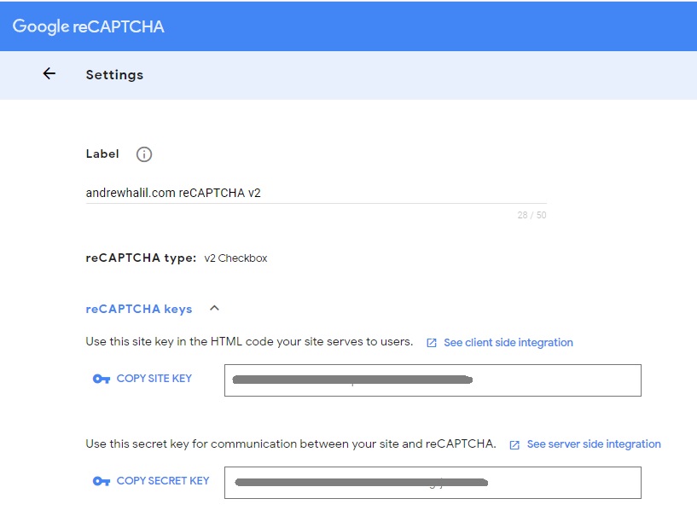Click the 28 / 50 character counter
Screen dimensions: 697x516
coord(531,215)
